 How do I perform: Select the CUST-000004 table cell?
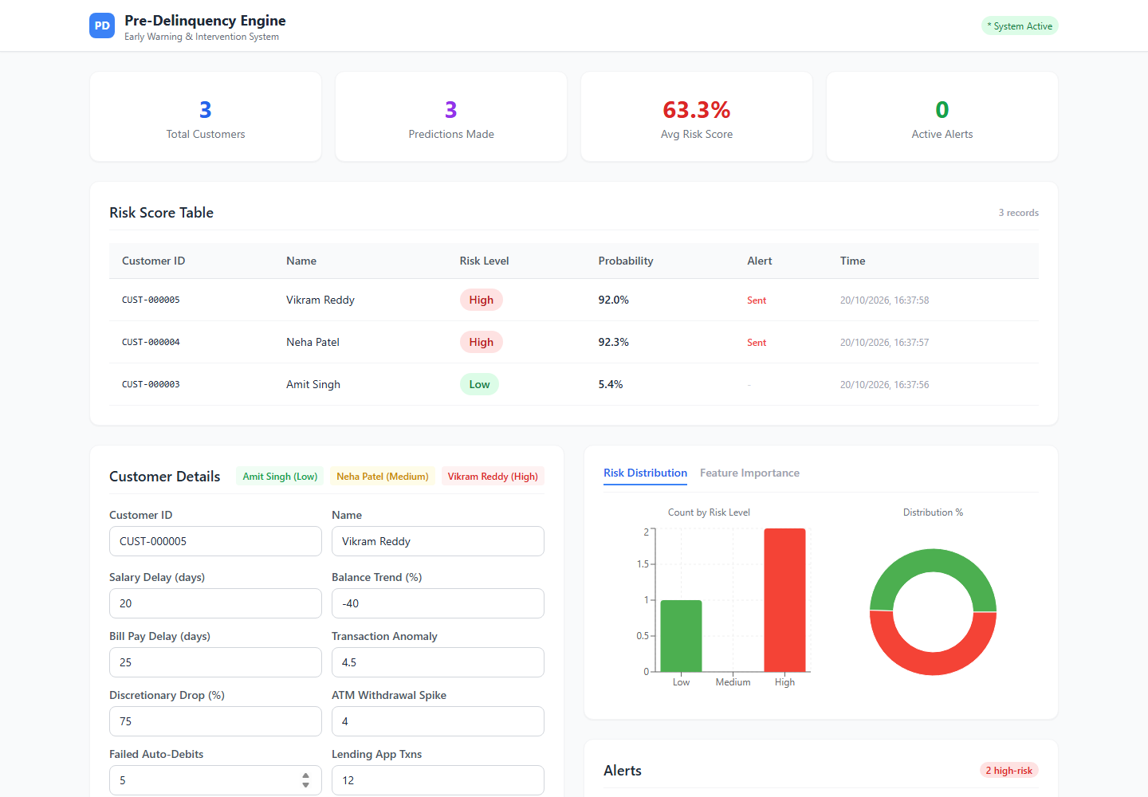point(151,342)
